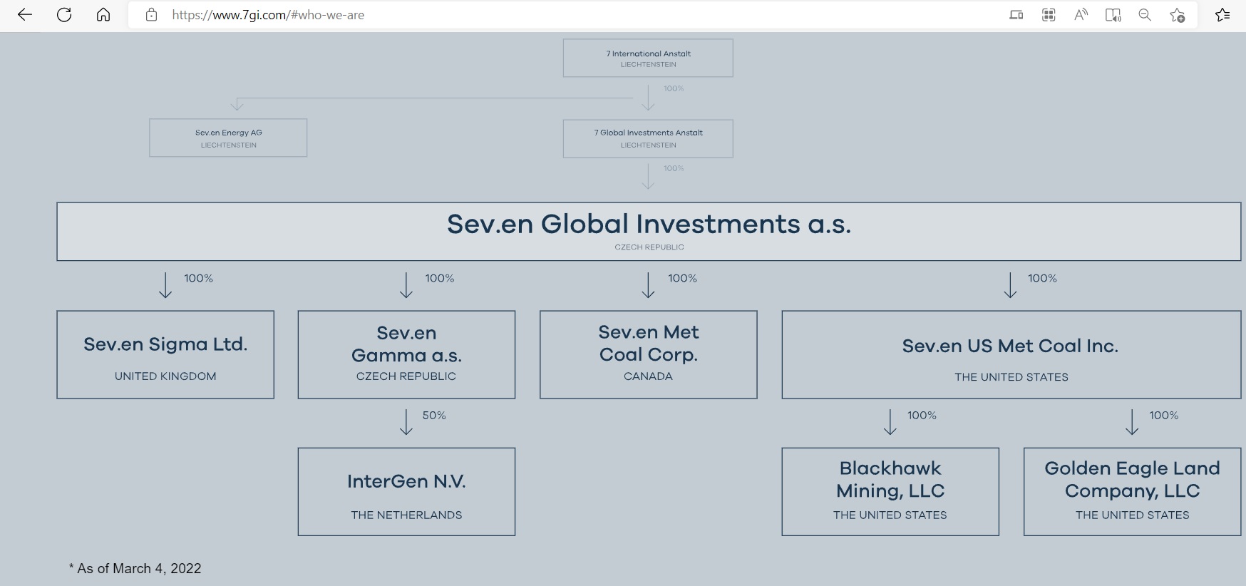Screen dimensions: 1246x586
Task: Reload the page with refresh icon
Action: pos(64,15)
